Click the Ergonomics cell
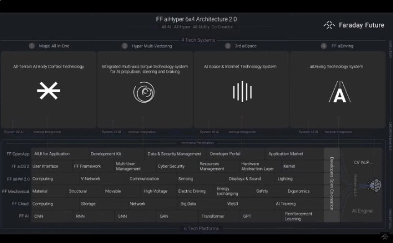The image size is (393, 243). click(x=304, y=192)
